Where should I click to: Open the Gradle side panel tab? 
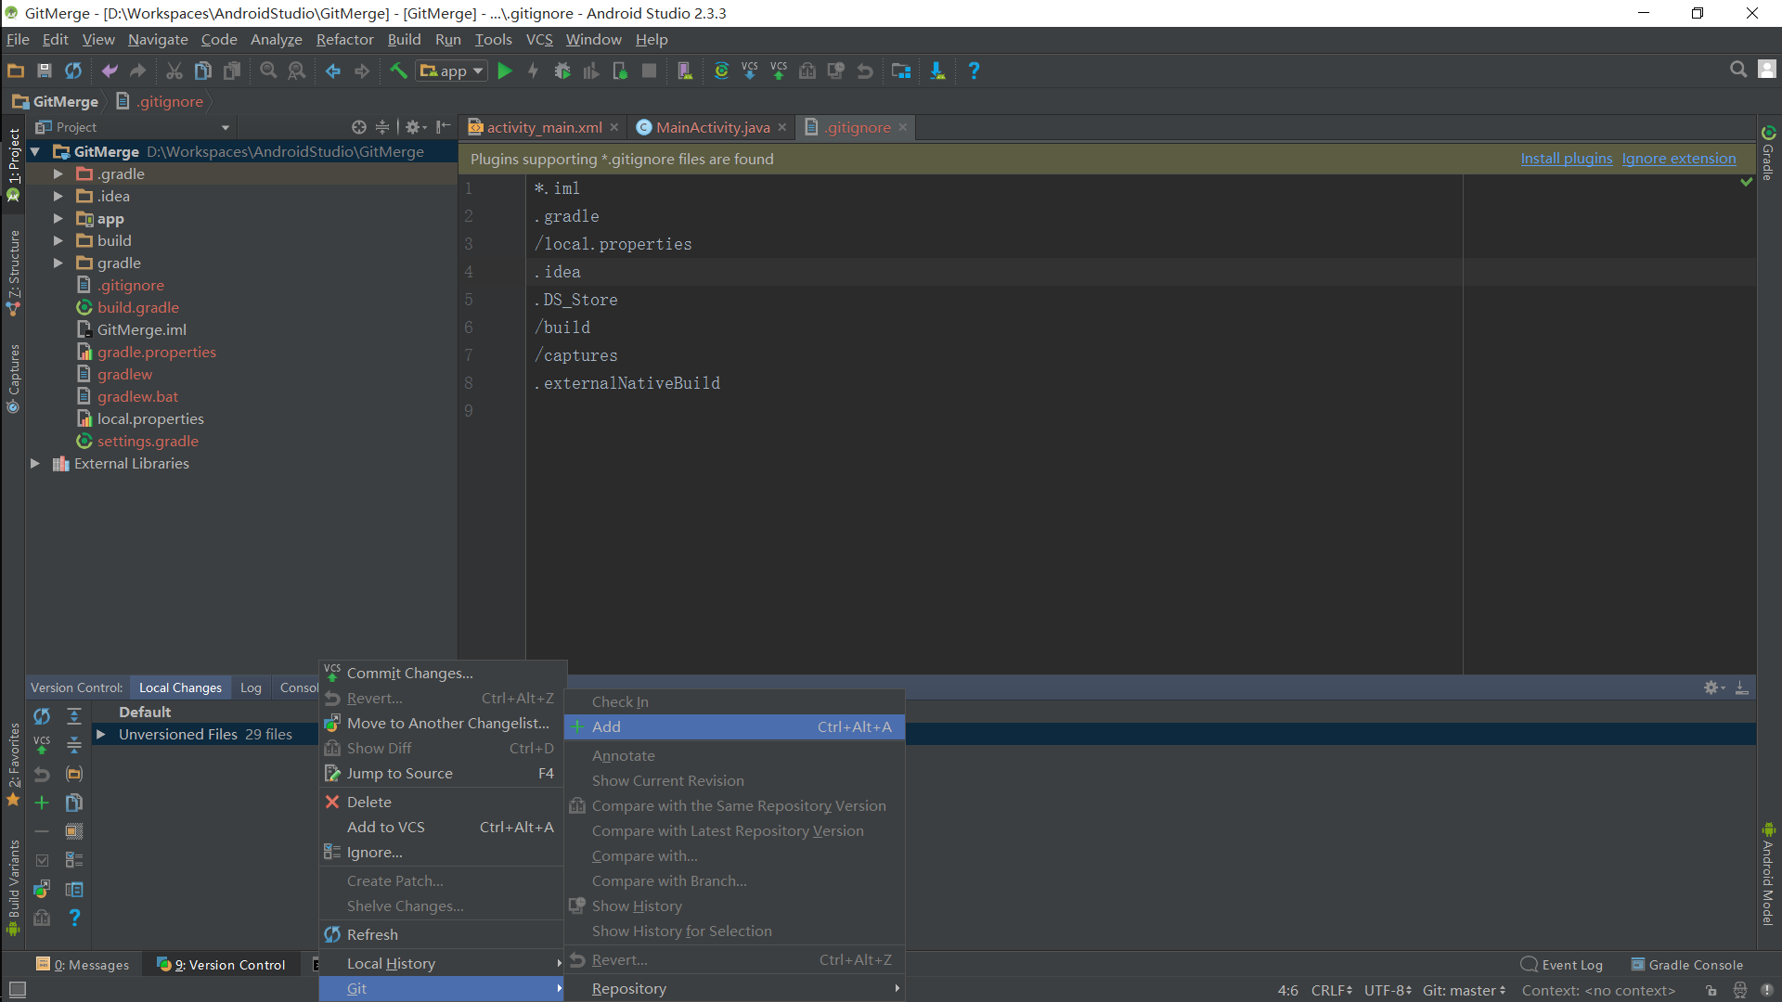1768,155
